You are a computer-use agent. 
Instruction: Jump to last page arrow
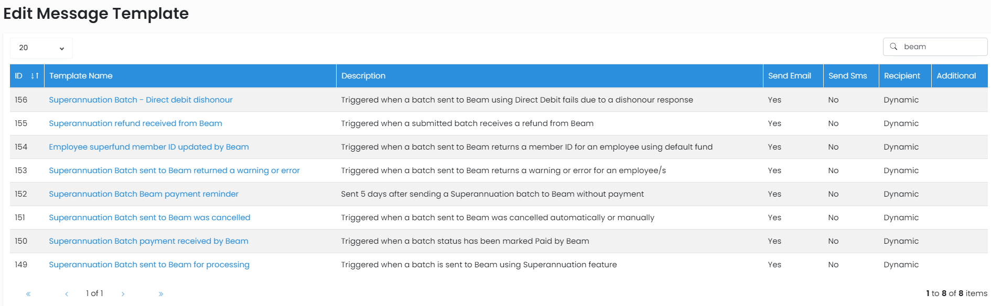(161, 294)
